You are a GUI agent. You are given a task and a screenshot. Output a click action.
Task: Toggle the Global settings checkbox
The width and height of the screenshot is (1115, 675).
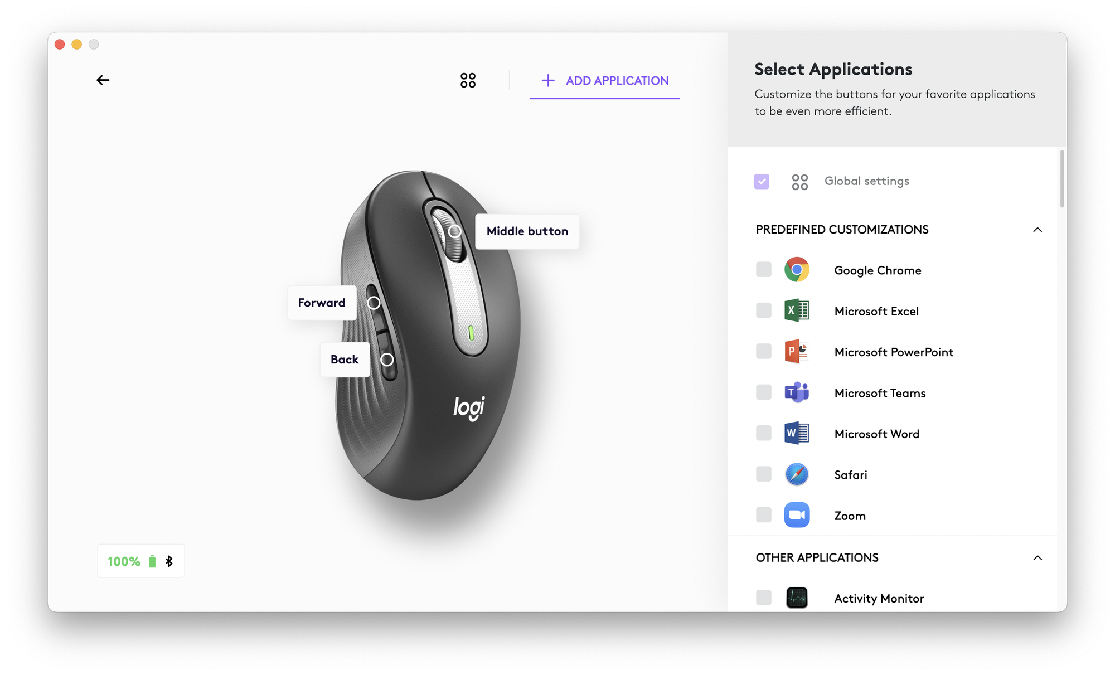(x=762, y=181)
